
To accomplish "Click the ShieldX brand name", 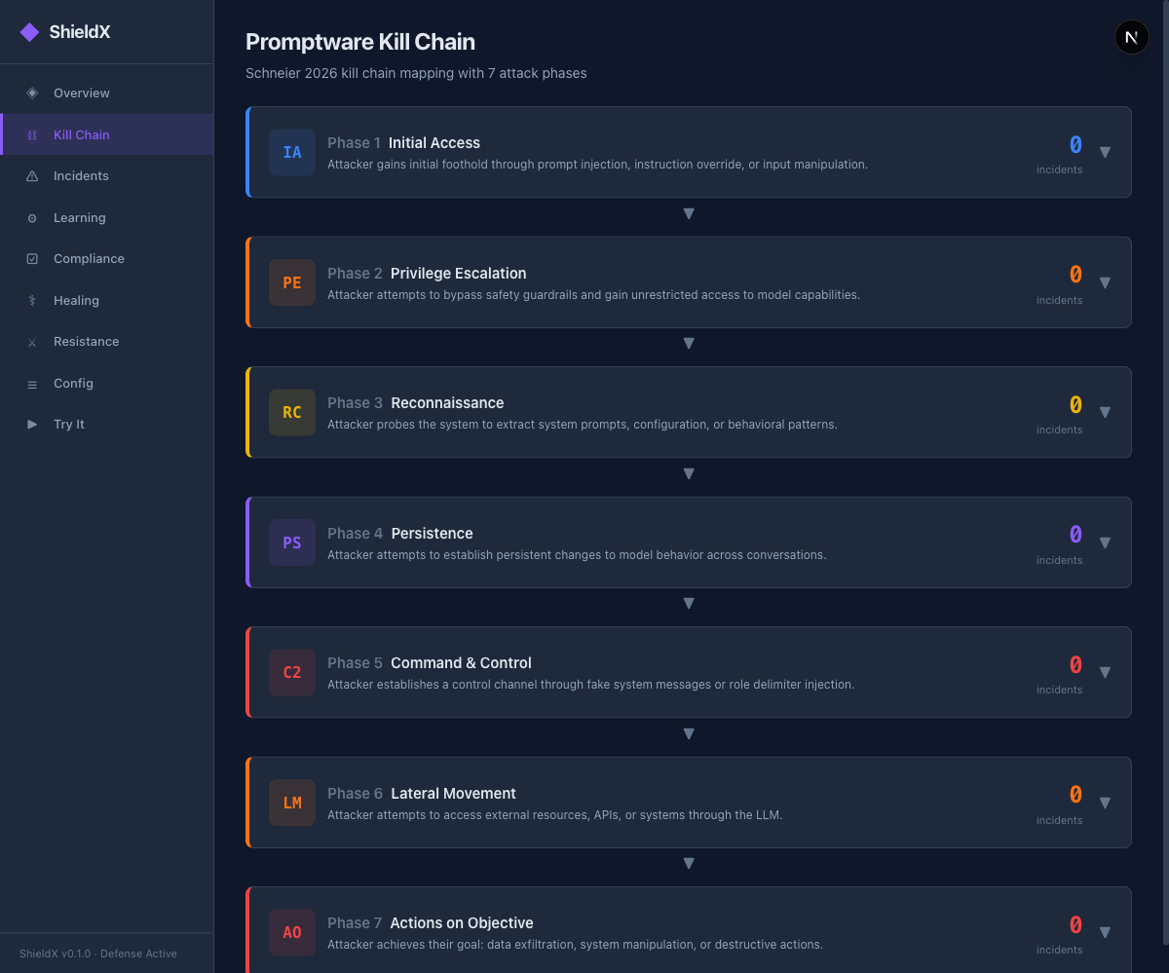I will [x=80, y=32].
